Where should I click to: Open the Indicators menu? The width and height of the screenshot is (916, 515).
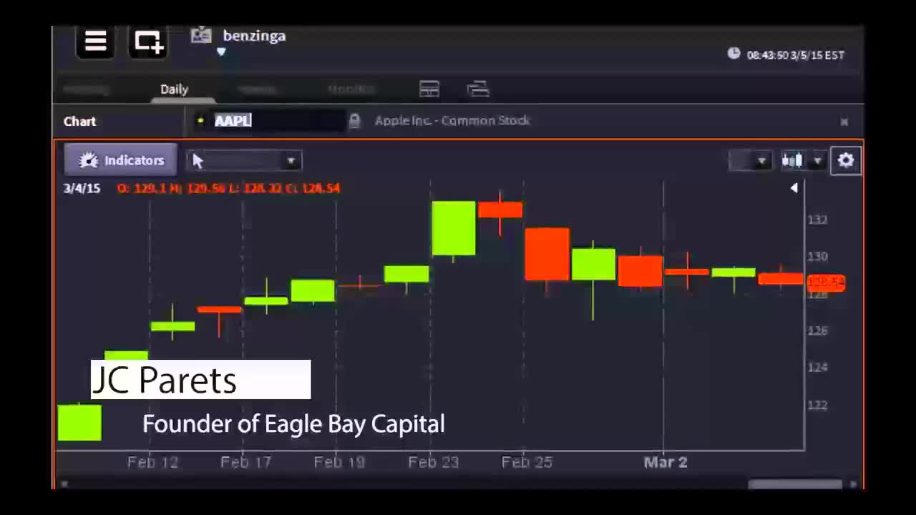point(121,160)
